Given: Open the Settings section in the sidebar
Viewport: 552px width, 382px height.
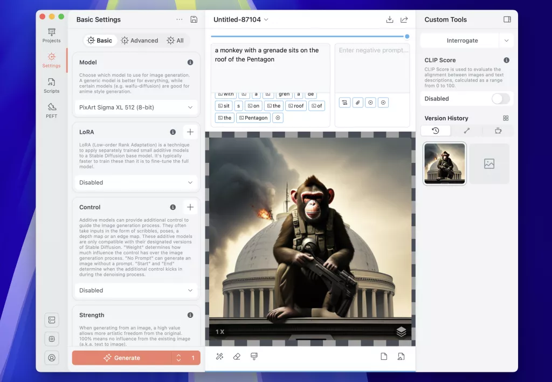Looking at the screenshot, I should pyautogui.click(x=51, y=60).
